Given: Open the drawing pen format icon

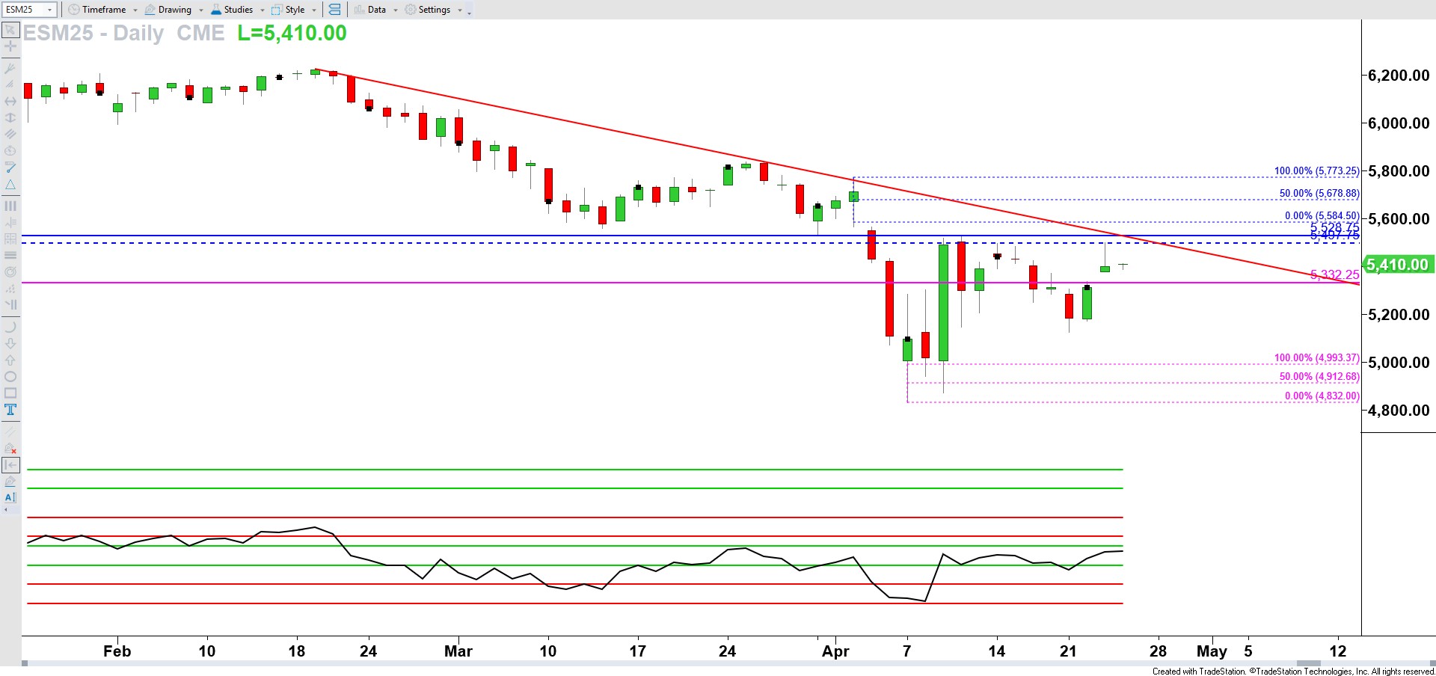Looking at the screenshot, I should pos(10,481).
